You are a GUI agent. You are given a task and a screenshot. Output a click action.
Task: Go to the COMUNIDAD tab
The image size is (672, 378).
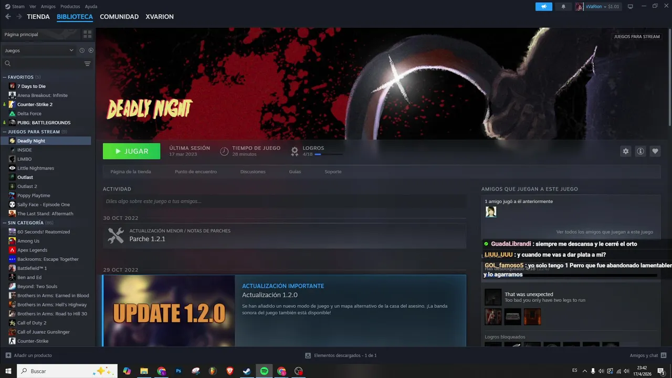coord(119,17)
